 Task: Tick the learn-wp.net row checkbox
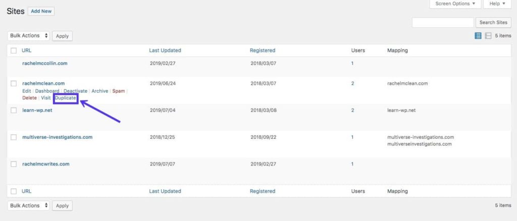click(x=14, y=111)
